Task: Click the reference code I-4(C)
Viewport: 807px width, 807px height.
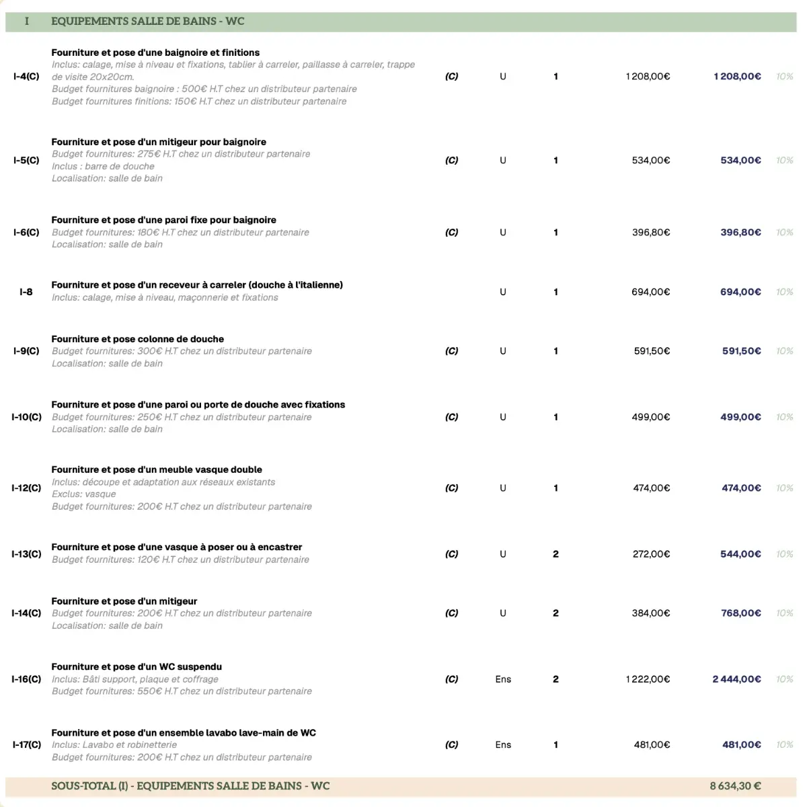Action: [26, 77]
